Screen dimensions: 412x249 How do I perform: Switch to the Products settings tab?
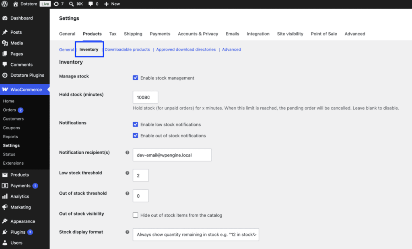[x=92, y=34]
